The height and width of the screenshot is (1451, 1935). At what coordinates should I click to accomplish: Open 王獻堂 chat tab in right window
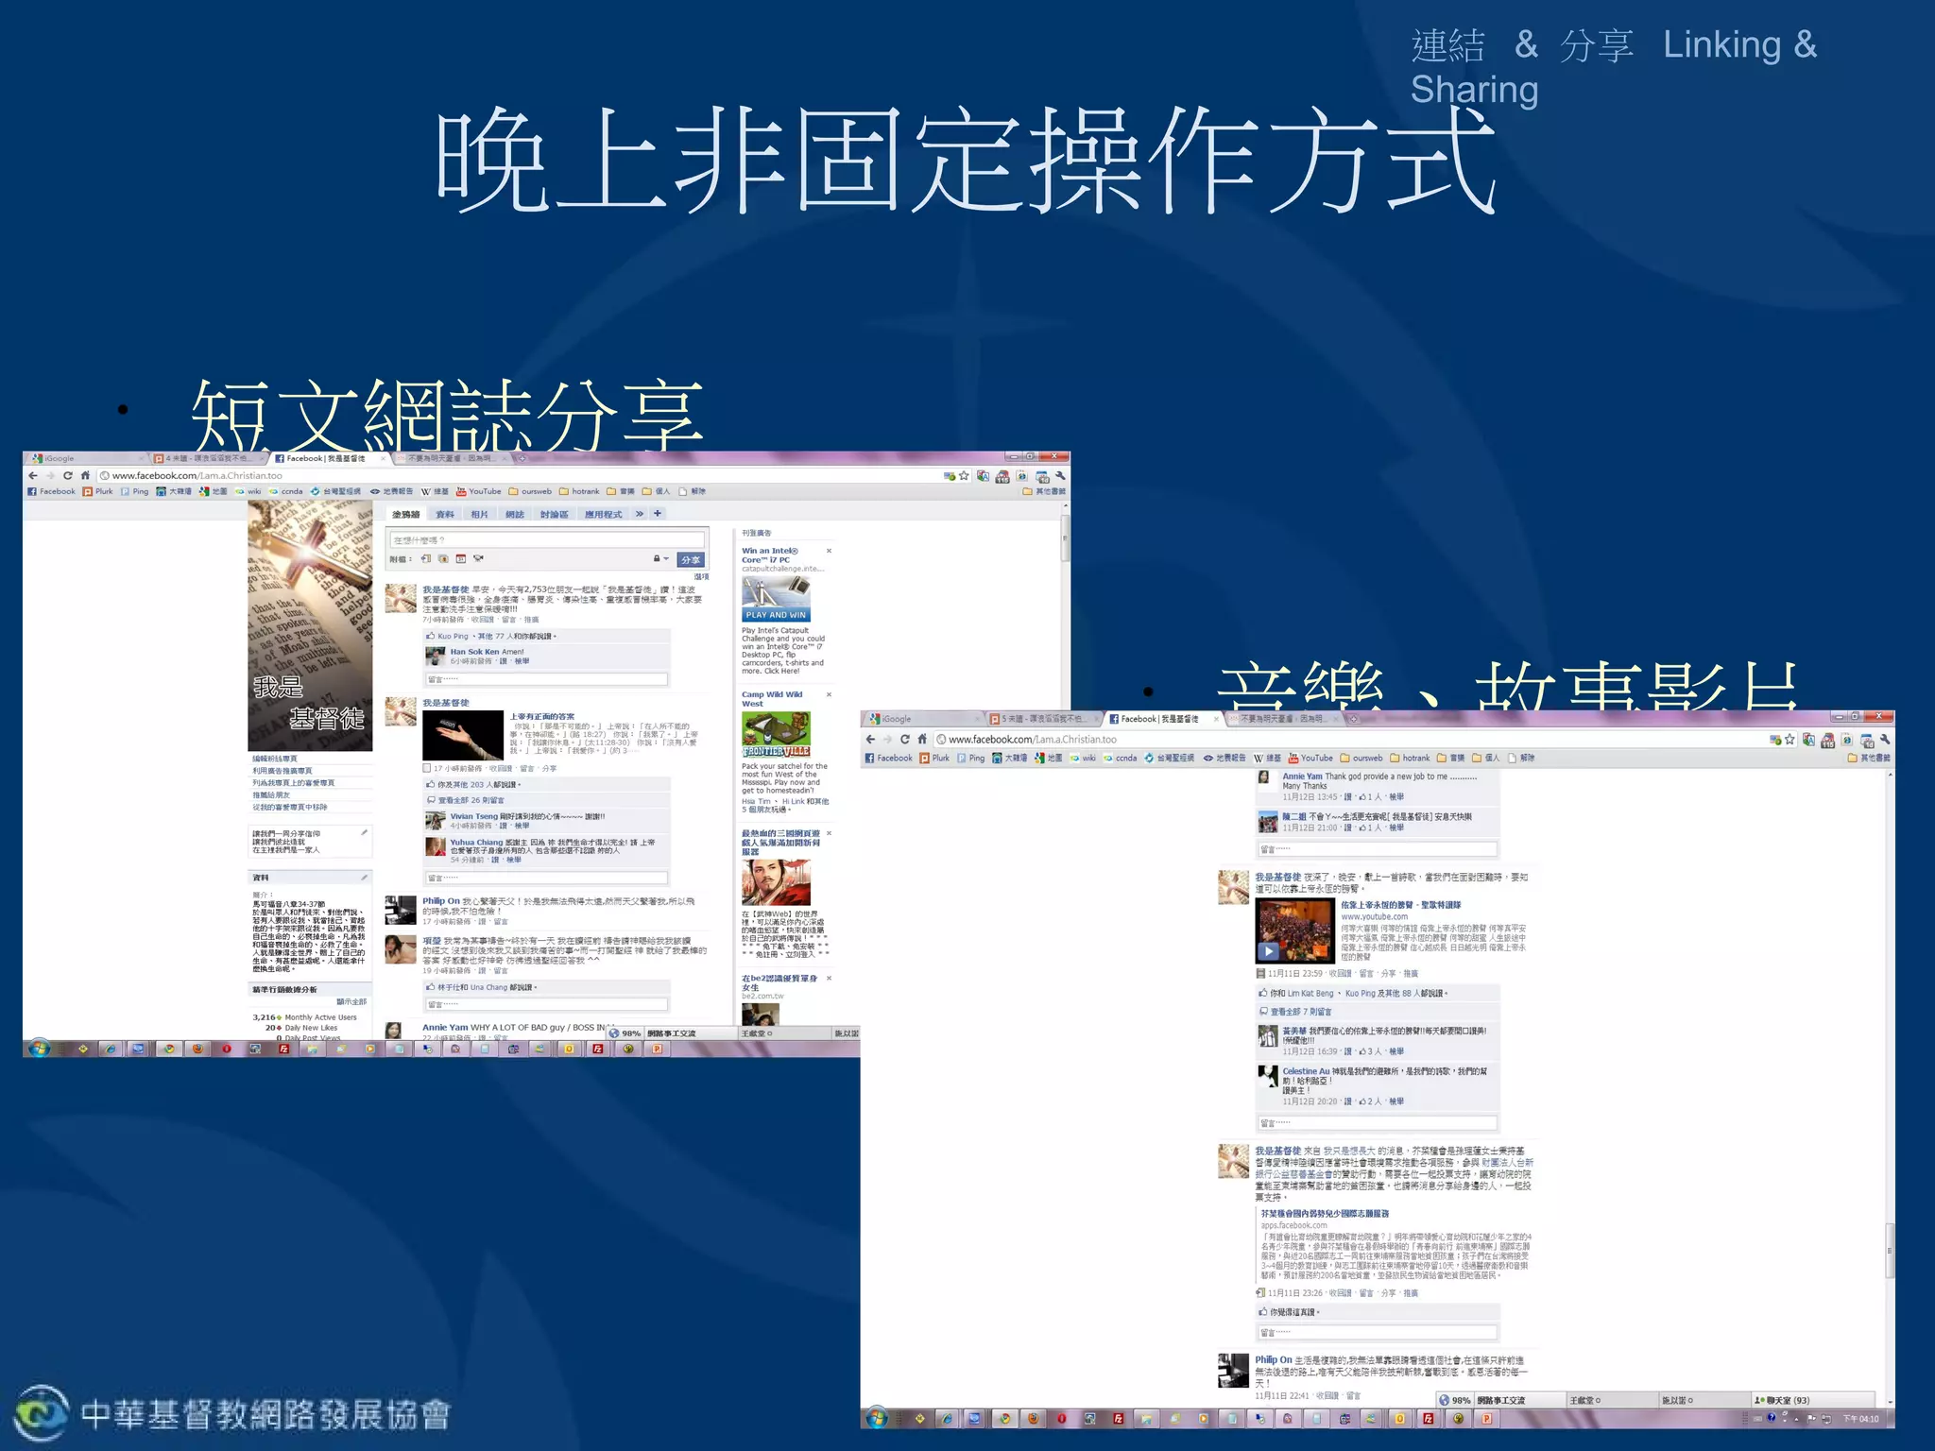coord(1611,1400)
